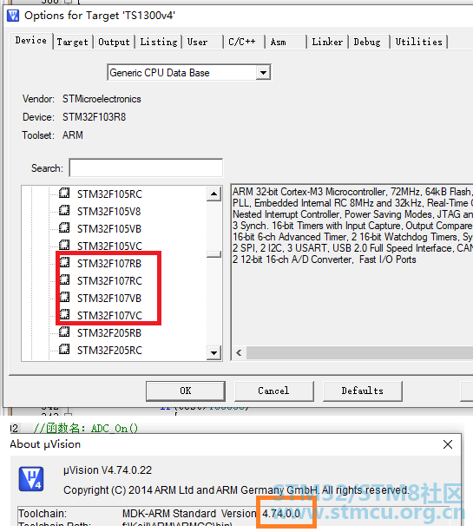Viewport: 473px width, 532px height.
Task: Open the Utilities tab
Action: (x=418, y=42)
